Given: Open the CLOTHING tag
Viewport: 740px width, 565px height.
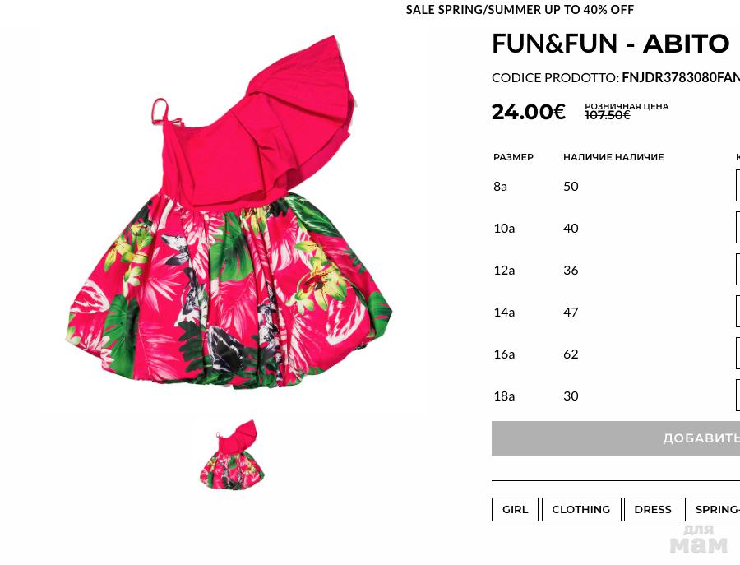Looking at the screenshot, I should [x=581, y=509].
